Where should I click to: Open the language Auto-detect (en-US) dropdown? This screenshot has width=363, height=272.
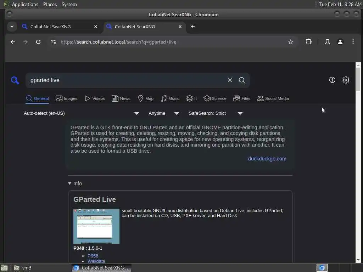tap(81, 113)
